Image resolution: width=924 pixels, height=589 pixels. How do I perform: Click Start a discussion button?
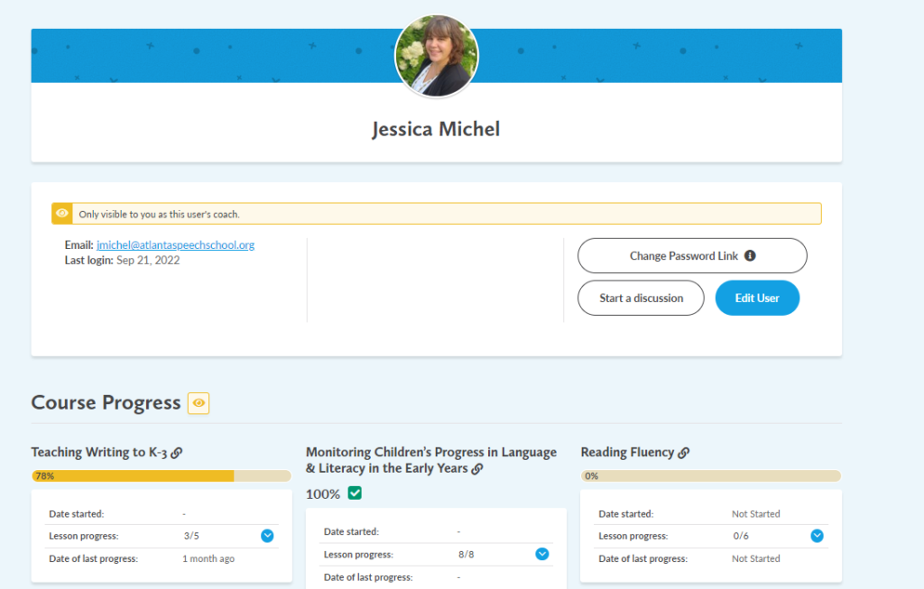641,298
